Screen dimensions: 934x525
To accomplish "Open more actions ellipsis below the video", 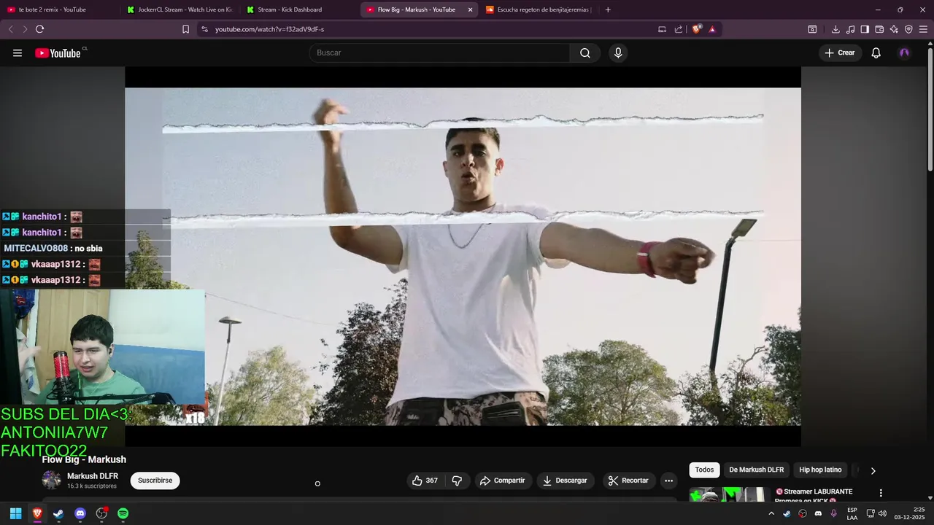I will [x=668, y=481].
